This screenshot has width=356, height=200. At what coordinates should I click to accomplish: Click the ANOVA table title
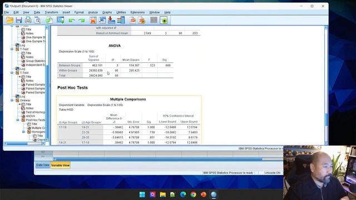click(115, 46)
